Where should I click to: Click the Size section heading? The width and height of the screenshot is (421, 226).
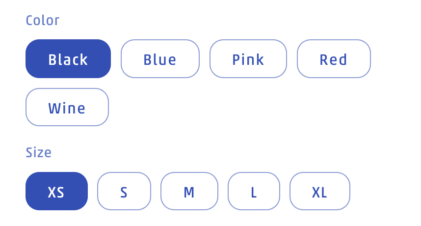point(38,152)
